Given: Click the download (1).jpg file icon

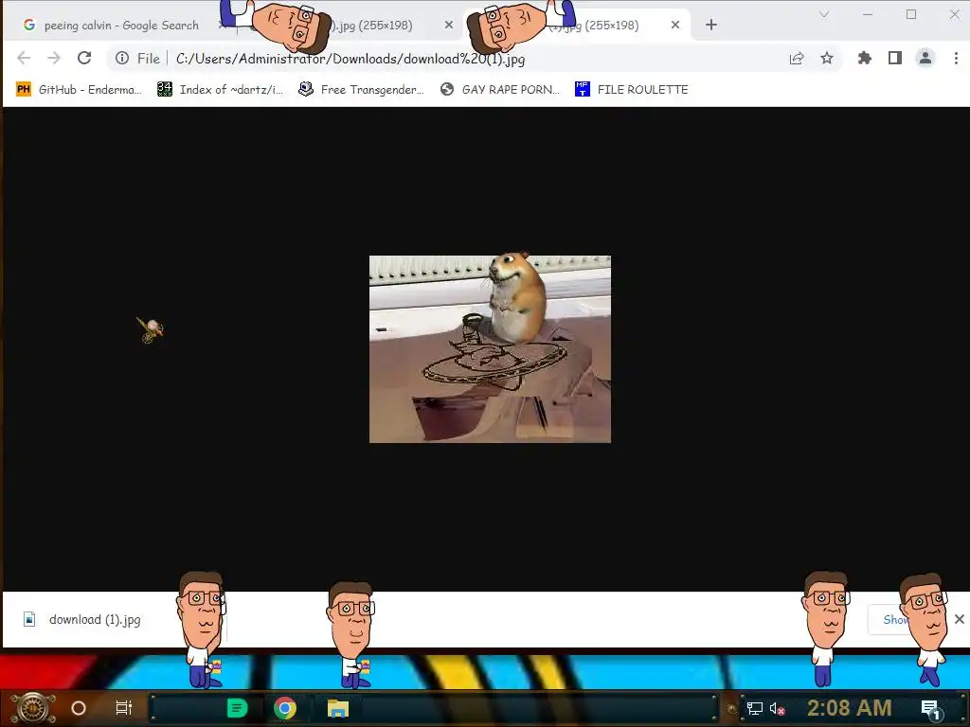Looking at the screenshot, I should point(29,619).
